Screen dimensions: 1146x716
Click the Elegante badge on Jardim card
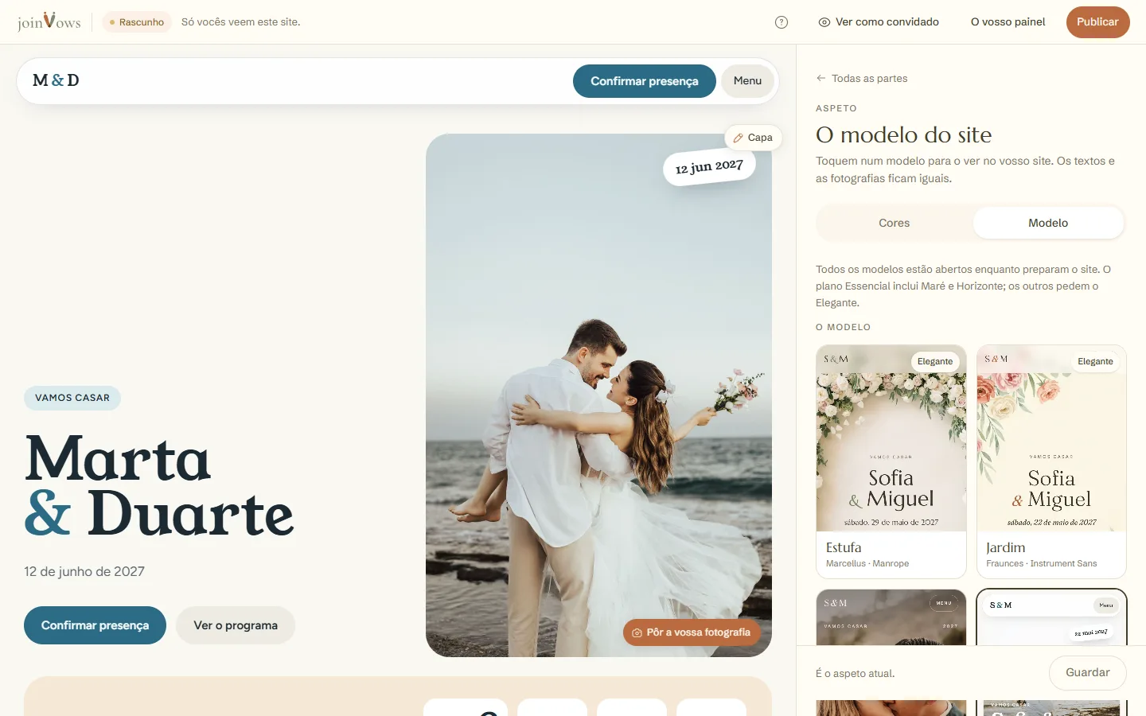(1095, 361)
